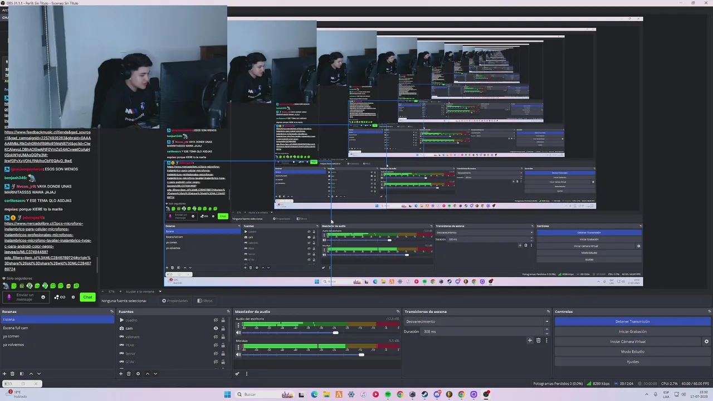Undock the Mezclador de audio panel
The height and width of the screenshot is (401, 713).
(398, 311)
